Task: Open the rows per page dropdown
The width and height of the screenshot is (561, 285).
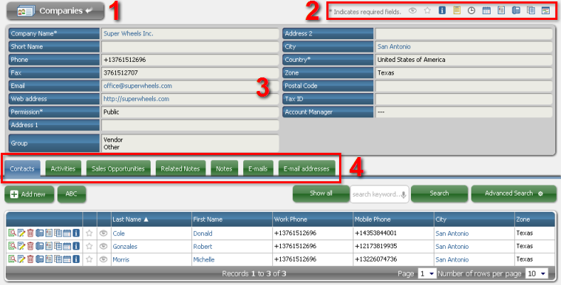Action: (536, 274)
